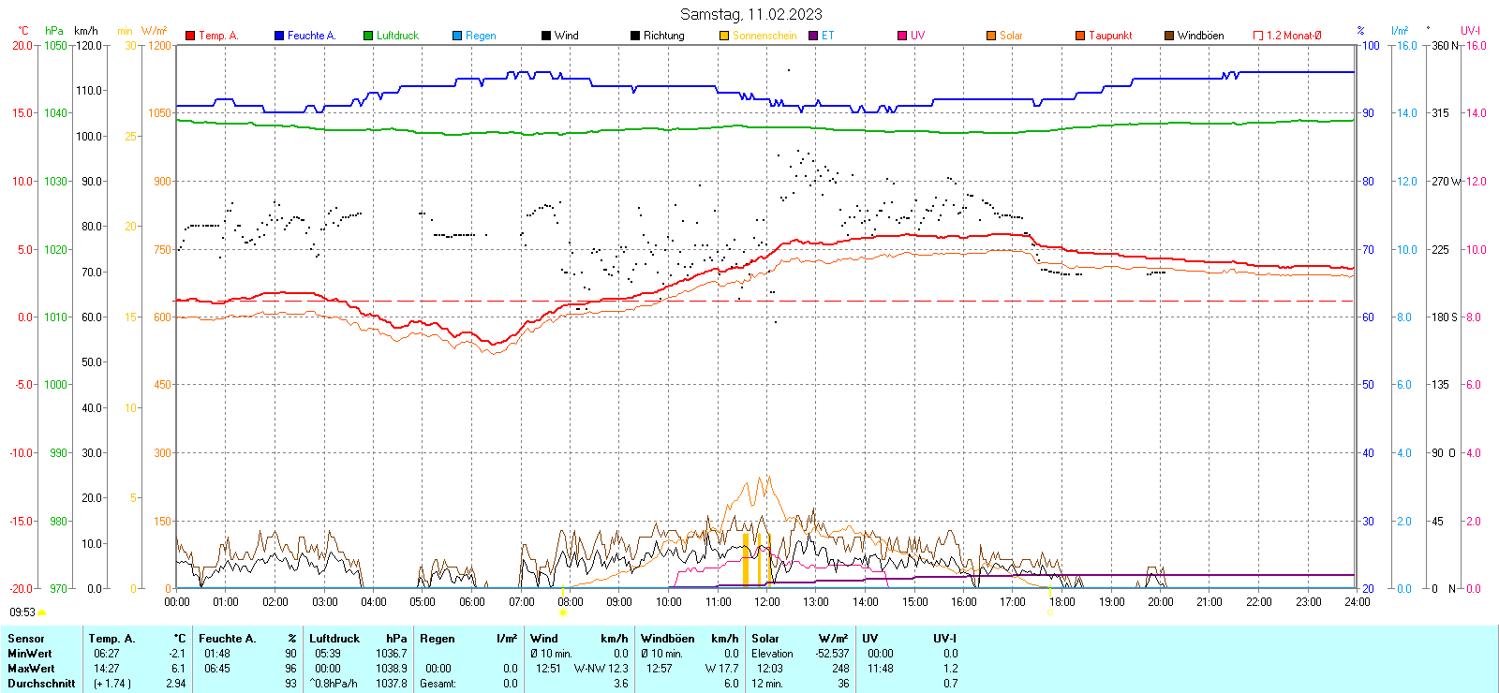Click the pink UV legend square

coord(902,36)
